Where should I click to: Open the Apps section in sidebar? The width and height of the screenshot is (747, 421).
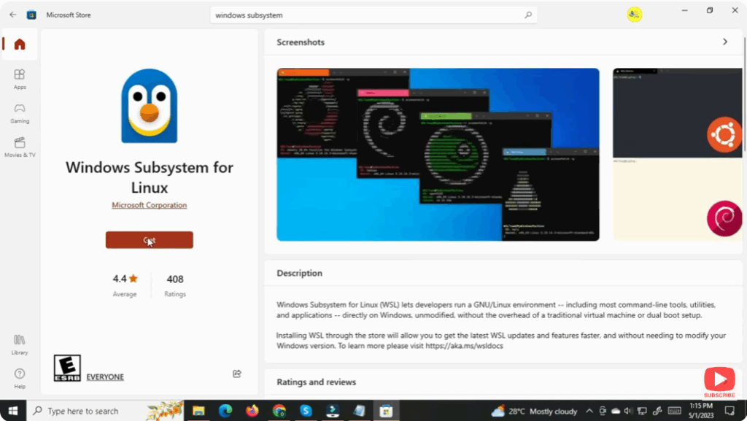click(20, 79)
